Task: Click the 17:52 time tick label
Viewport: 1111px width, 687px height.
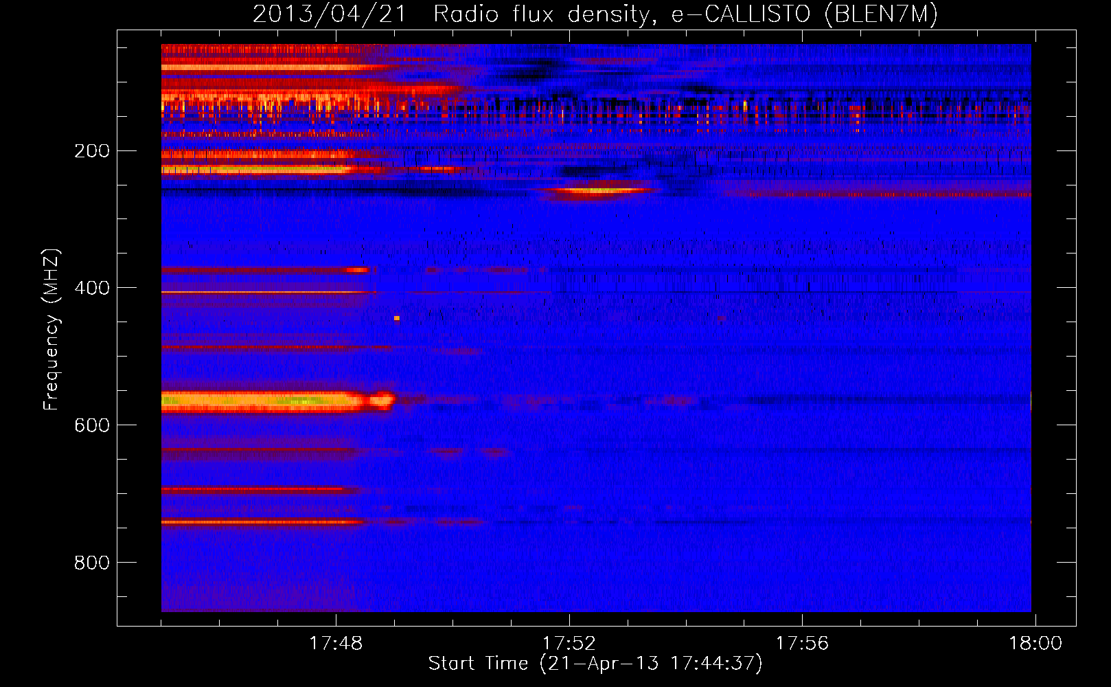Action: point(569,644)
